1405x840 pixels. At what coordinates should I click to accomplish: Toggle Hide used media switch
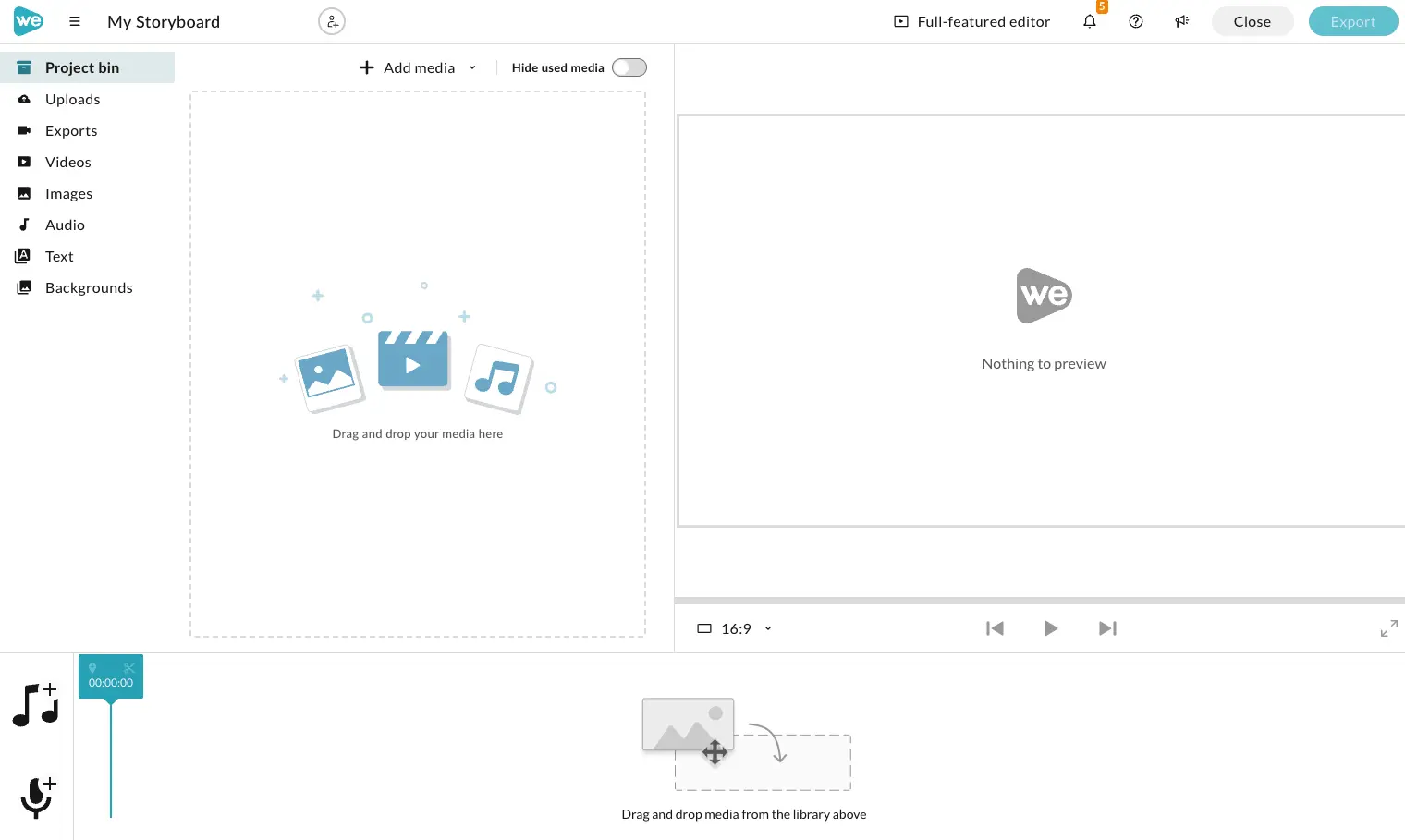tap(629, 67)
